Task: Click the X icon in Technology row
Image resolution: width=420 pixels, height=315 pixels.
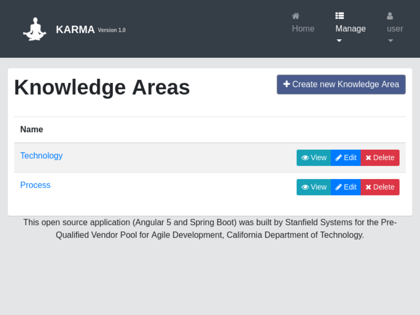Action: pyautogui.click(x=368, y=158)
